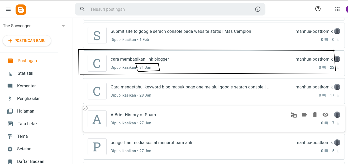Preview 'A Brief History of Spam' post
The width and height of the screenshot is (348, 164).
pyautogui.click(x=325, y=115)
